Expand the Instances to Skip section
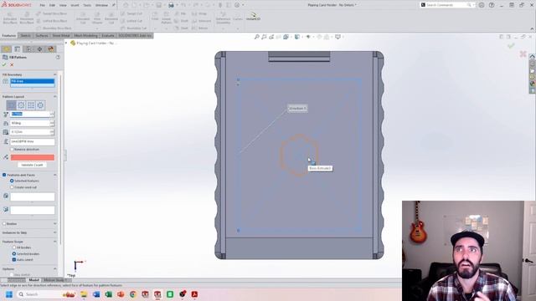This screenshot has width=536, height=301. [54, 232]
